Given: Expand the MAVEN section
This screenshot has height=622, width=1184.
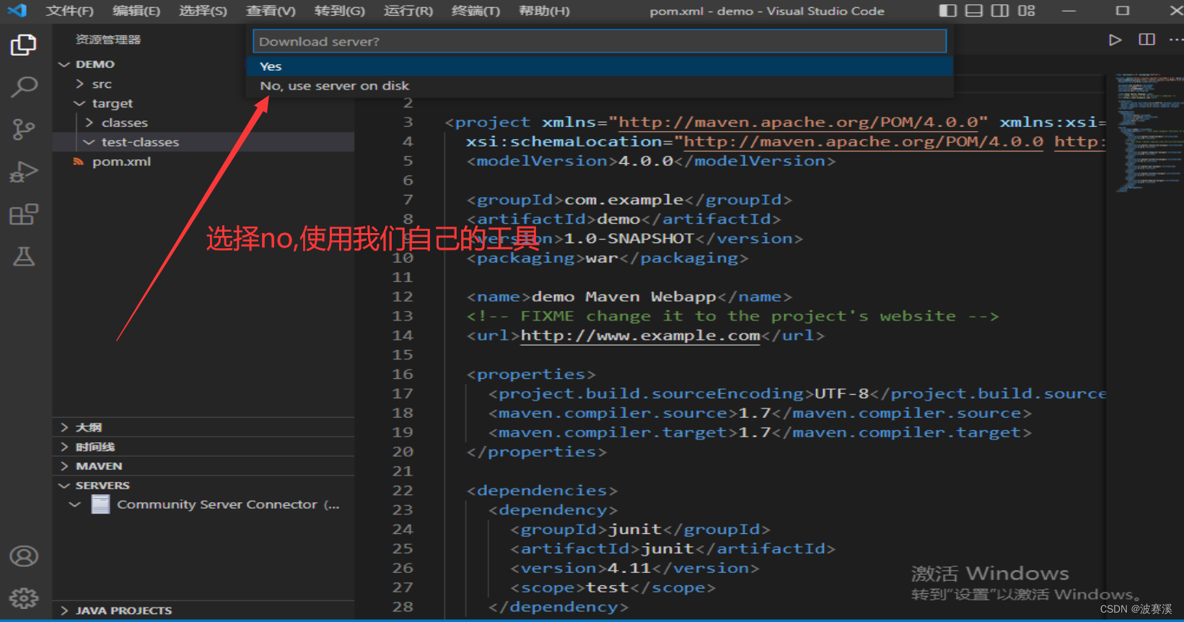Looking at the screenshot, I should tap(203, 466).
